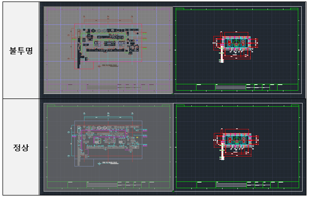Select the red dimension line above 불투명 floor plan
309x197 pixels.
pyautogui.click(x=108, y=21)
